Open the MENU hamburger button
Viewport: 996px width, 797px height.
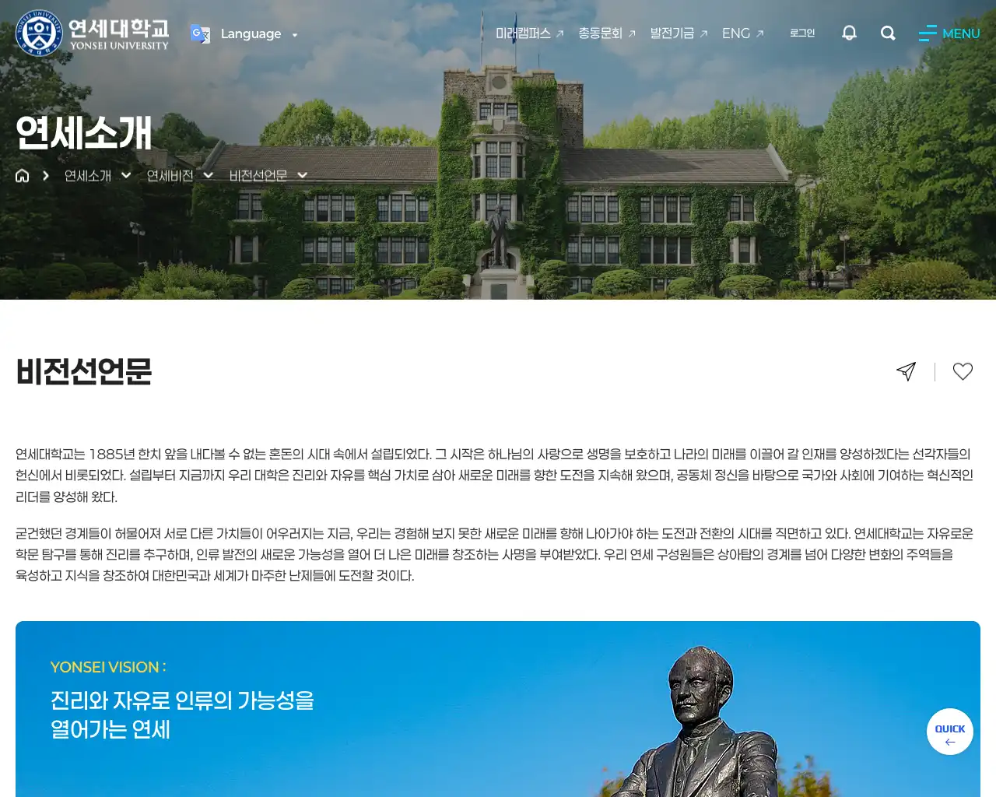949,33
